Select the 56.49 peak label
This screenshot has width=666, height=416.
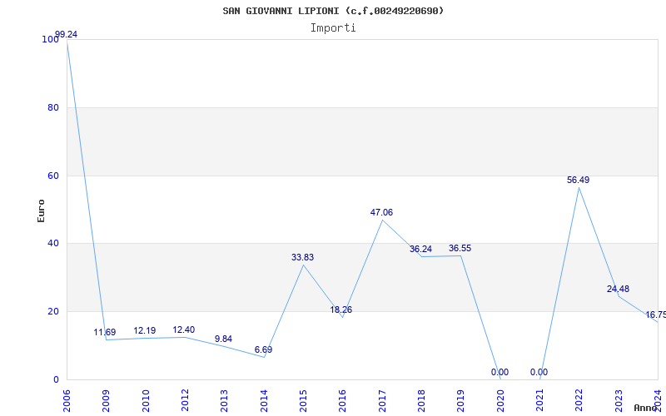578,180
